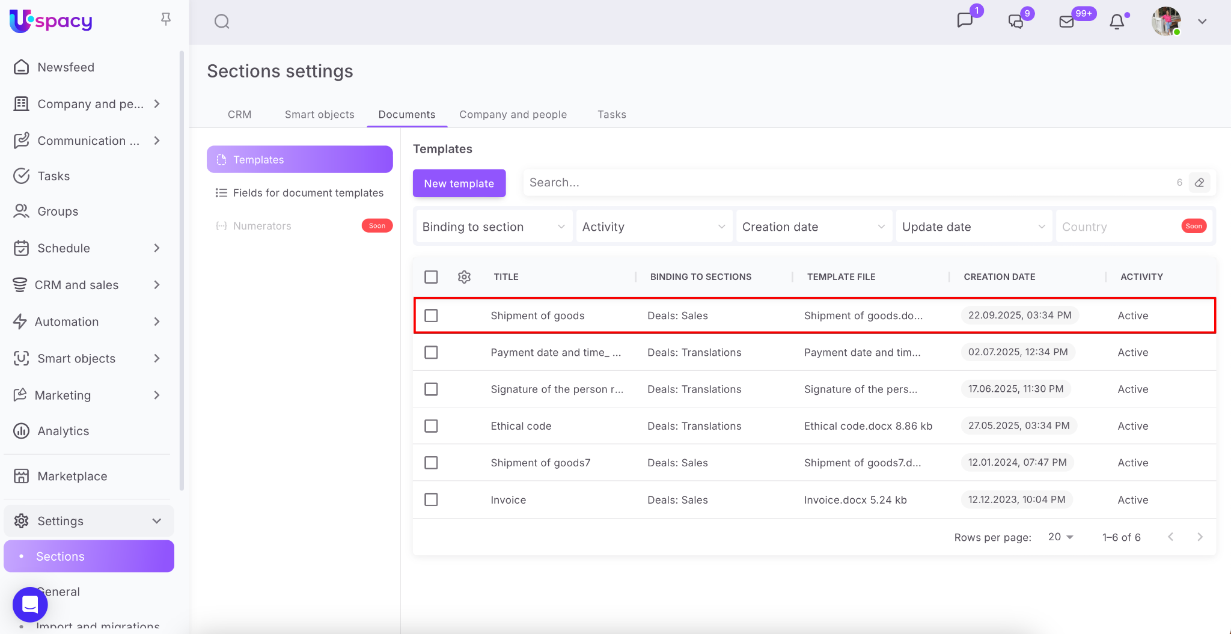Click the search magnifier icon in top bar
Viewport: 1231px width, 634px height.
point(222,22)
